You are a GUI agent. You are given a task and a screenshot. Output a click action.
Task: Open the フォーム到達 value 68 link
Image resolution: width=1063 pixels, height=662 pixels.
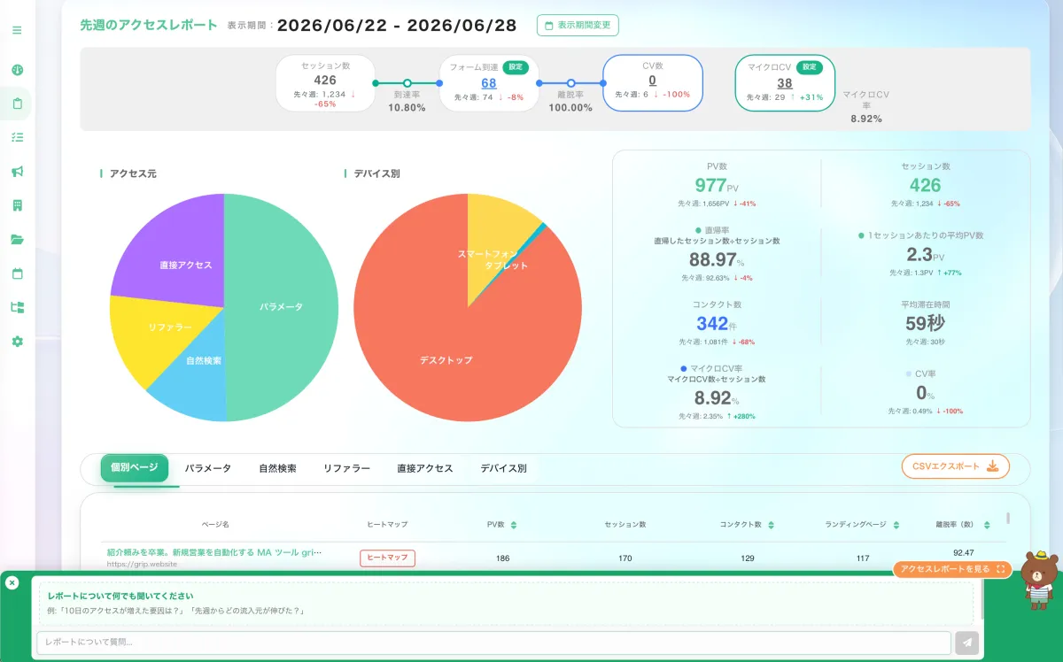click(x=489, y=83)
